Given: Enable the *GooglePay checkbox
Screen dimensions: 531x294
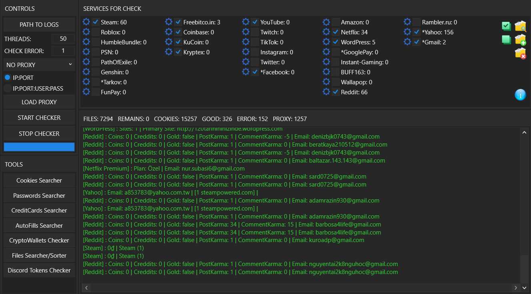Looking at the screenshot, I should tap(336, 52).
